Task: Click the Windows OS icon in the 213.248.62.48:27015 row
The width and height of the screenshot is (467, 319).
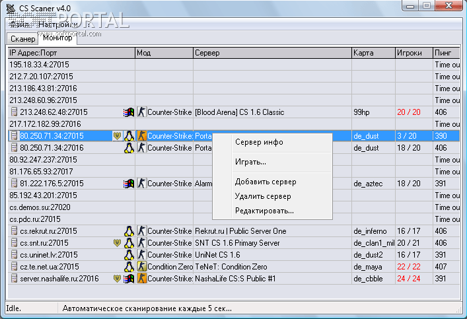Action: [129, 112]
